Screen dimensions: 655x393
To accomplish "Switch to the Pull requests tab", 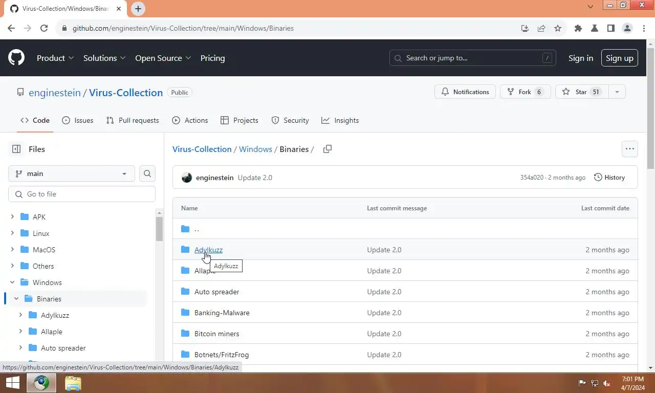I will (133, 120).
